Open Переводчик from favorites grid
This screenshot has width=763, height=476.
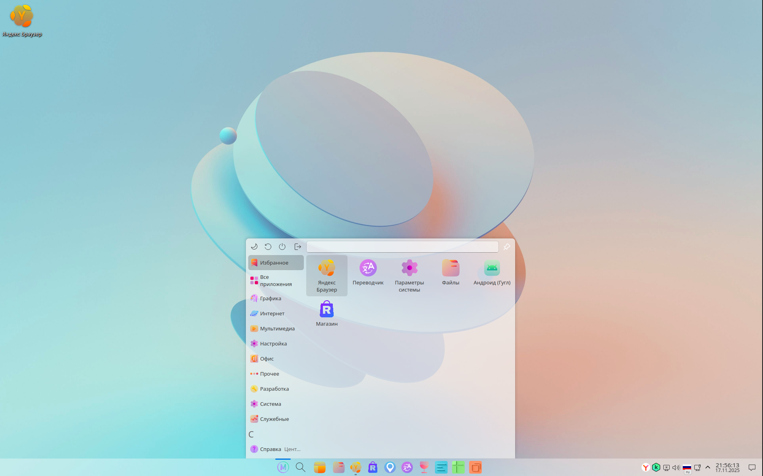pos(368,273)
